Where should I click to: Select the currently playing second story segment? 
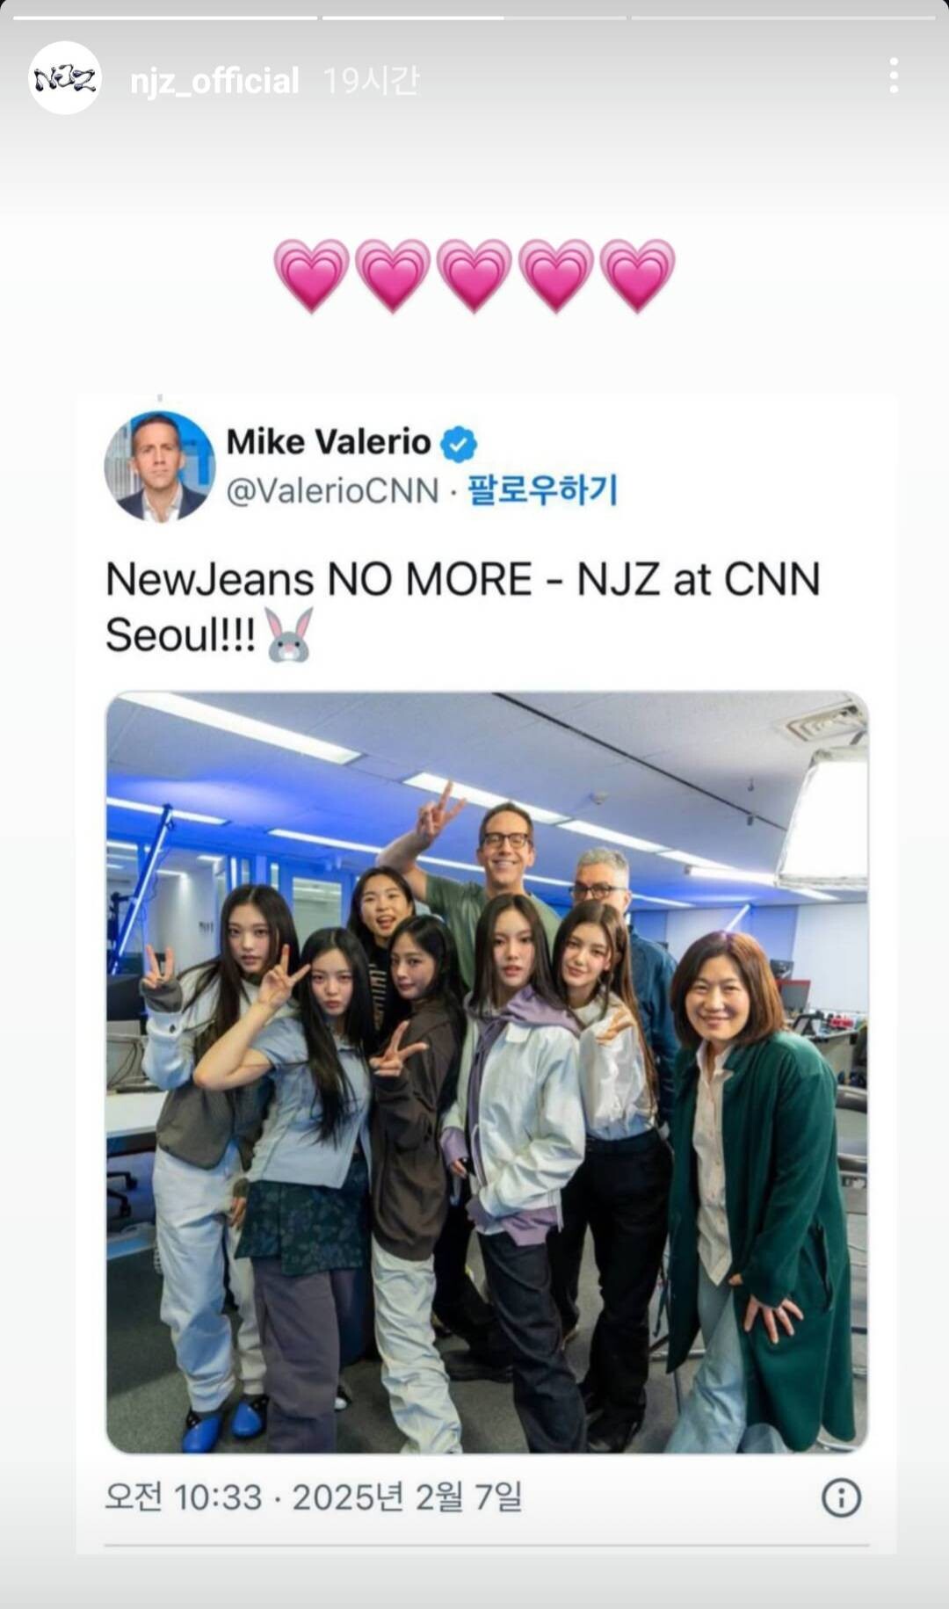tap(474, 17)
